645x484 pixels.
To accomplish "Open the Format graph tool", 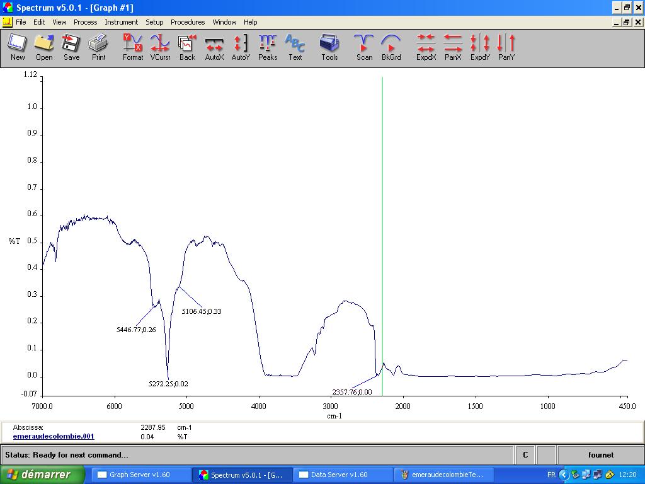I will [133, 47].
